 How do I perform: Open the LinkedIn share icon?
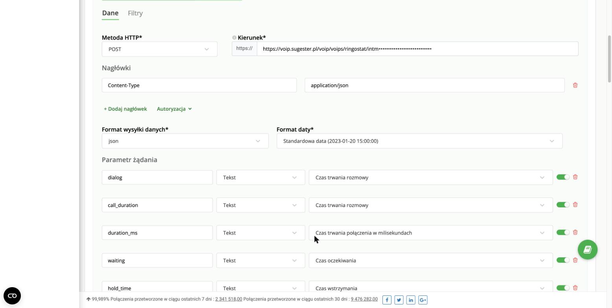pyautogui.click(x=411, y=300)
